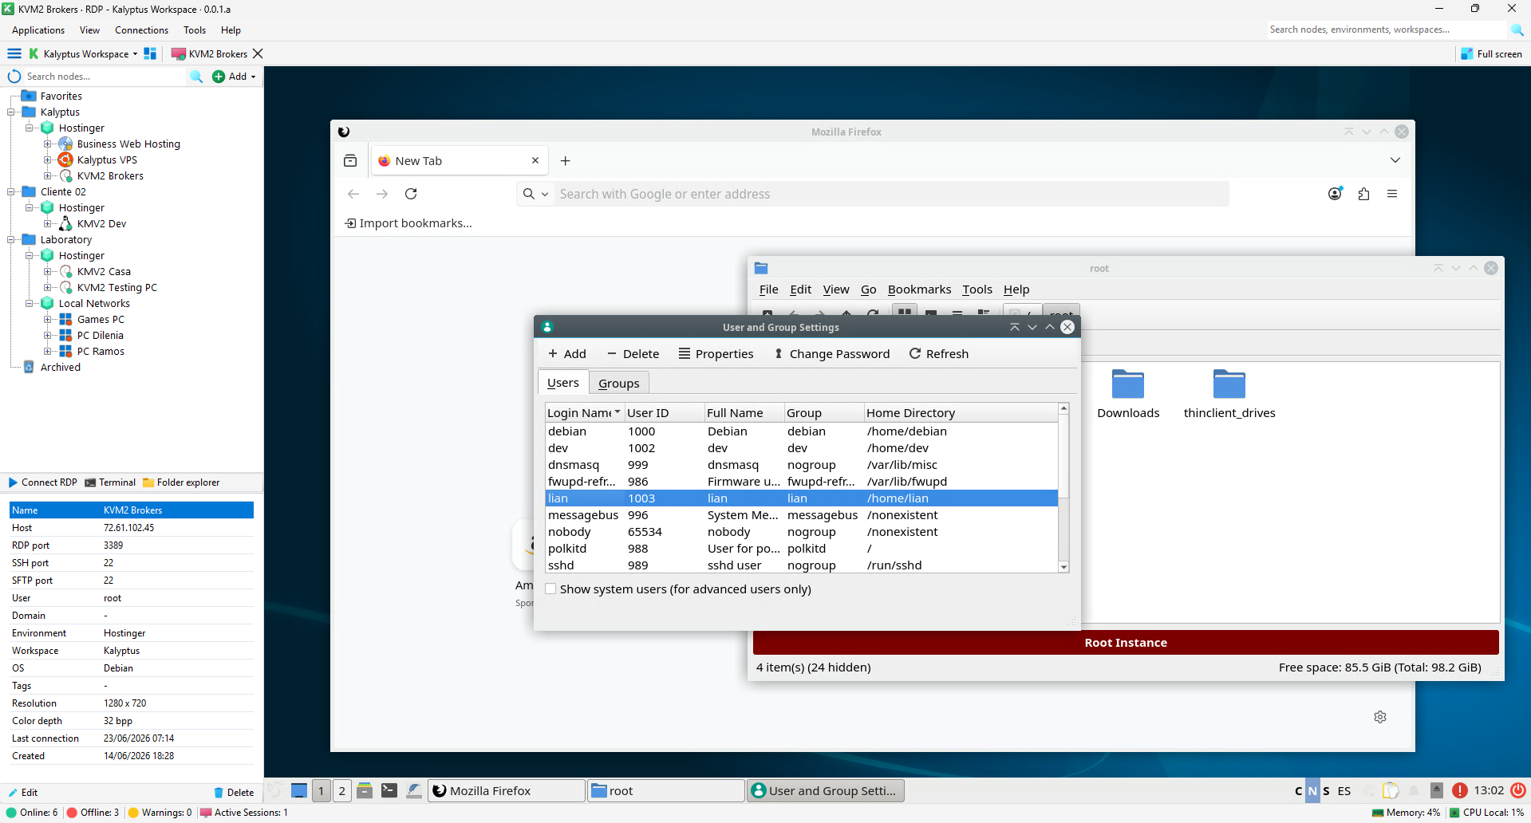Image resolution: width=1531 pixels, height=823 pixels.
Task: Click Import bookmarks link in Firefox
Action: tap(408, 223)
